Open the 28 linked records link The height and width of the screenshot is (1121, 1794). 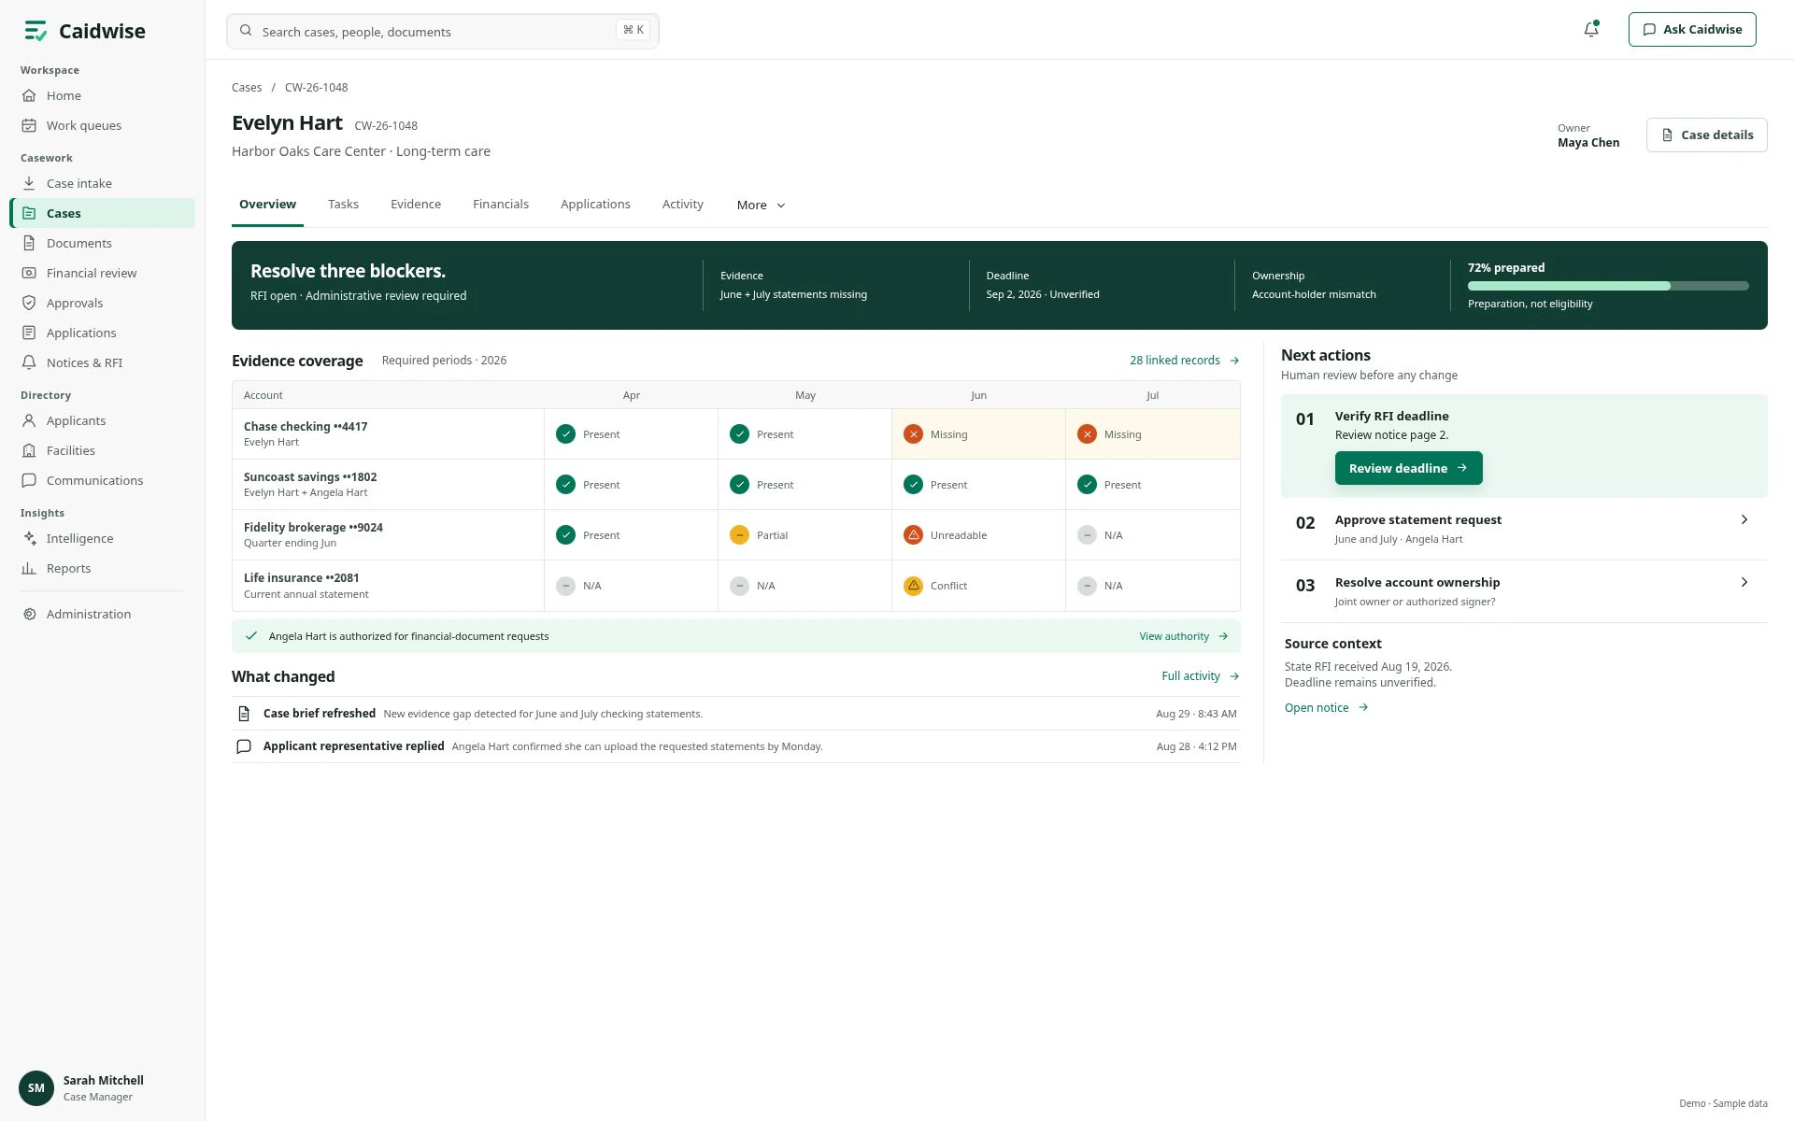(1184, 361)
